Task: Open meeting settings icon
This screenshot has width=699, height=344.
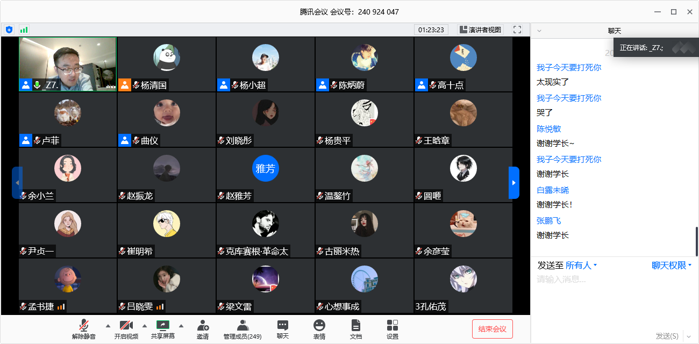Action: point(393,326)
